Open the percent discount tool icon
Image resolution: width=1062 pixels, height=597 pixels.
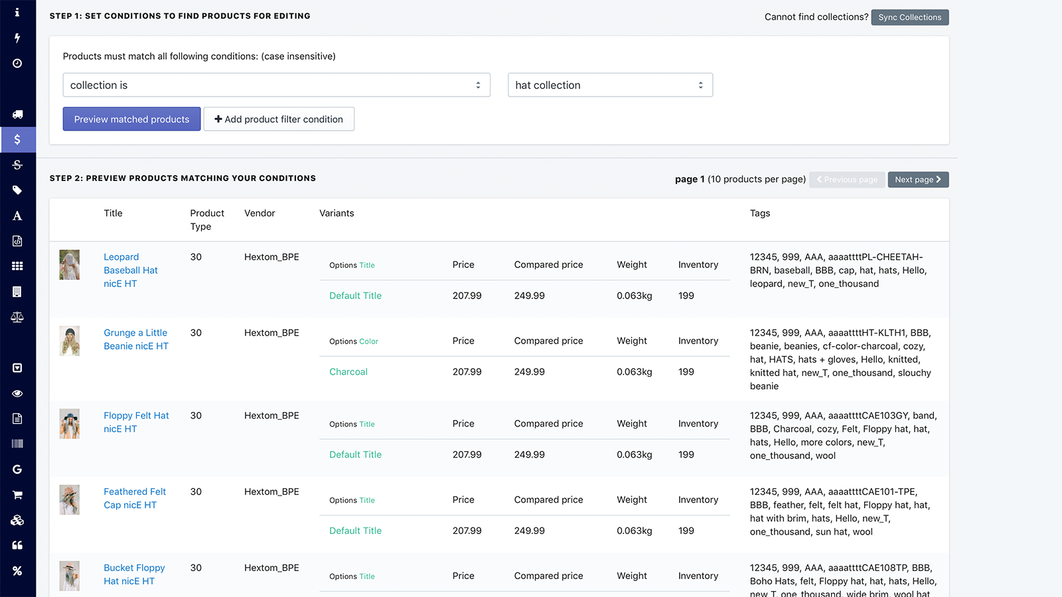17,570
